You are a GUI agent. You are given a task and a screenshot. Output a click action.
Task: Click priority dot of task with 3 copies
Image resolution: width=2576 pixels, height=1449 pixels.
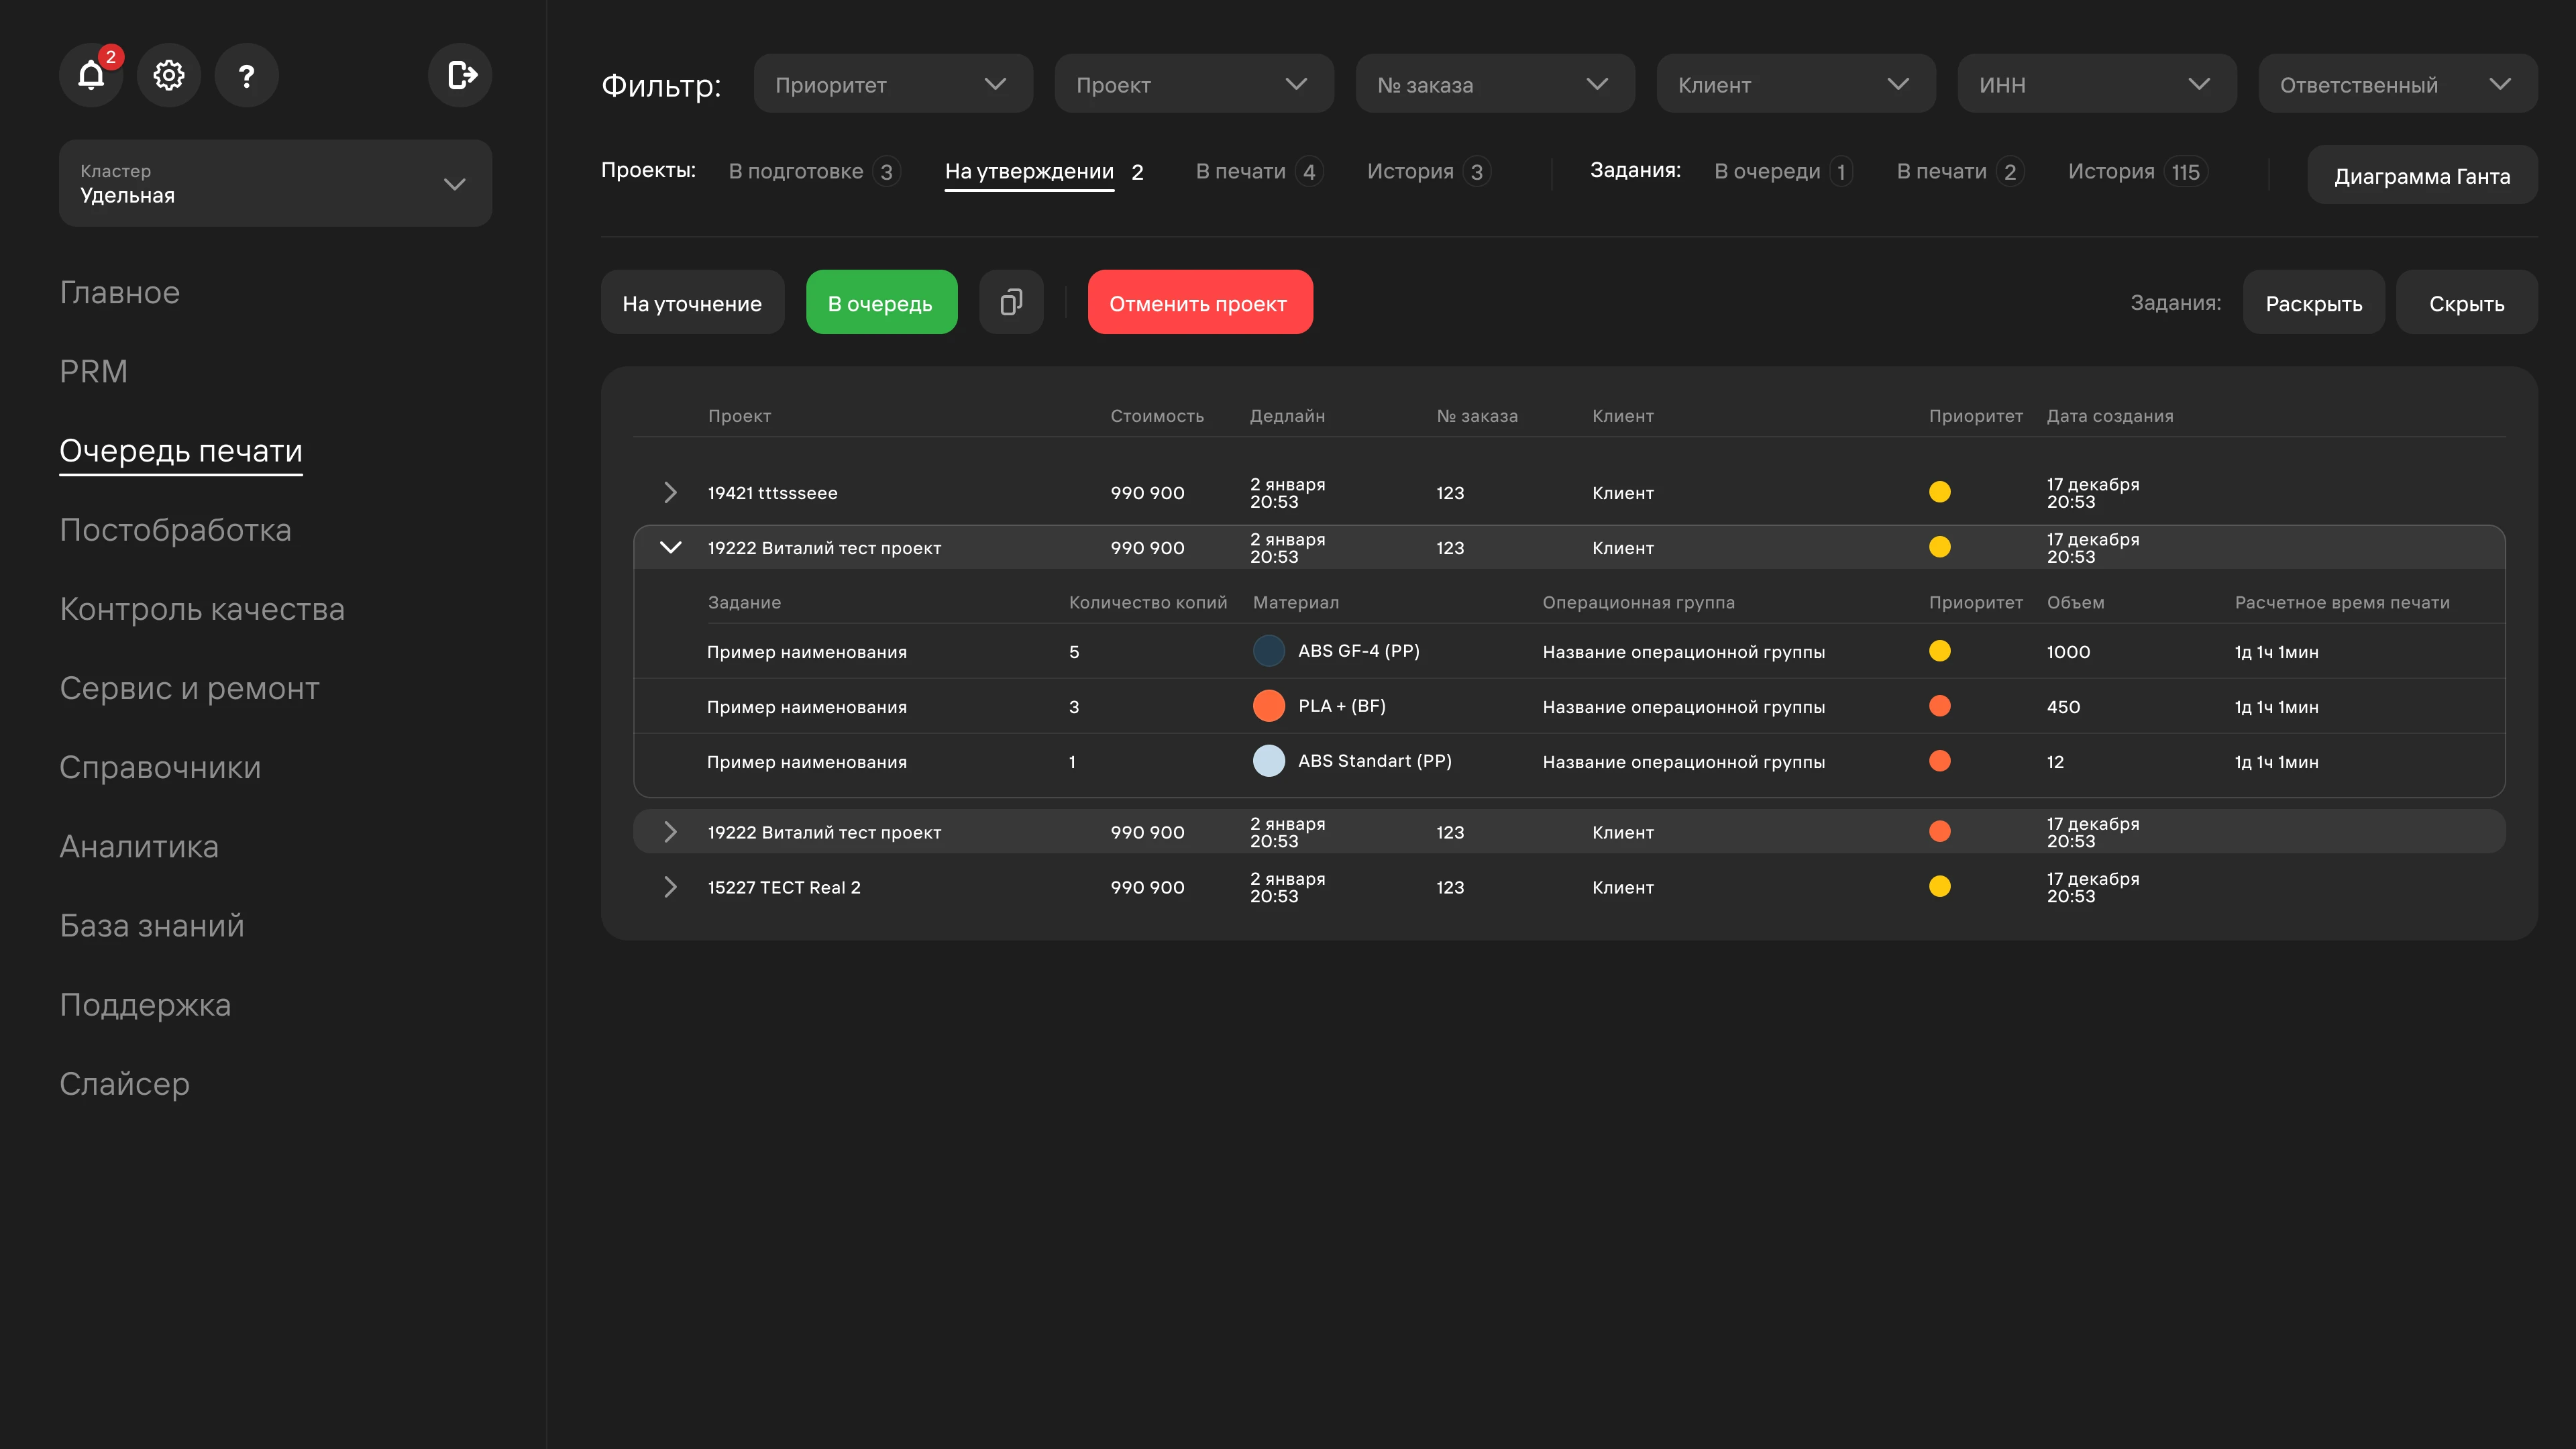pos(1940,706)
